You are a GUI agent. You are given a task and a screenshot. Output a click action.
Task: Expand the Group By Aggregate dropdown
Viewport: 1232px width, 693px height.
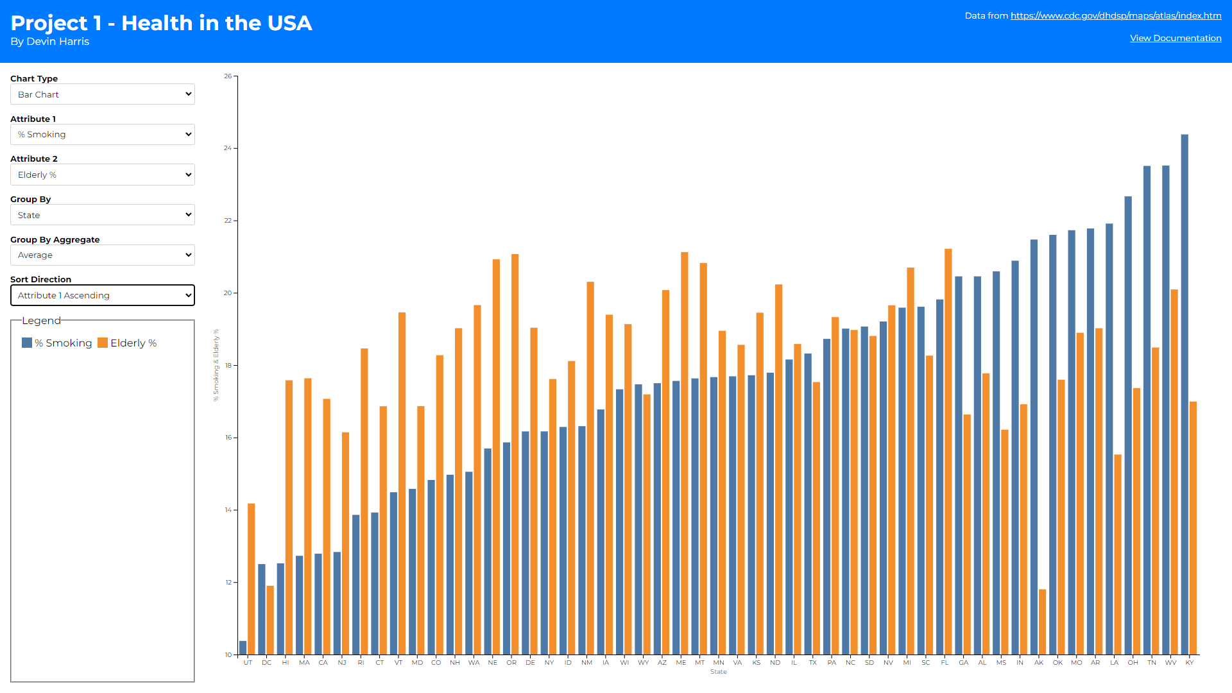(103, 255)
